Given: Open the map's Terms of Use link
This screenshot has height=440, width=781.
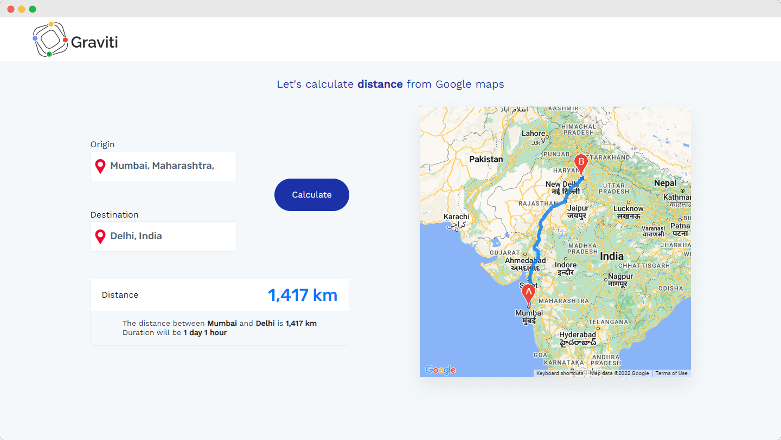Looking at the screenshot, I should tap(671, 373).
